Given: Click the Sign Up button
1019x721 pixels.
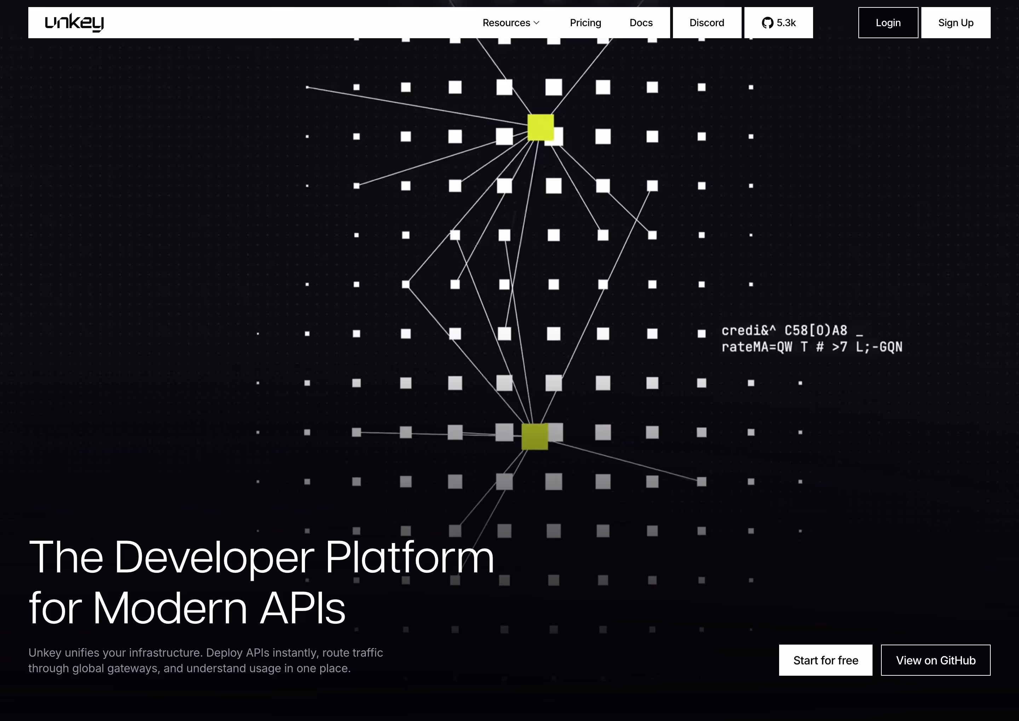Looking at the screenshot, I should 956,23.
